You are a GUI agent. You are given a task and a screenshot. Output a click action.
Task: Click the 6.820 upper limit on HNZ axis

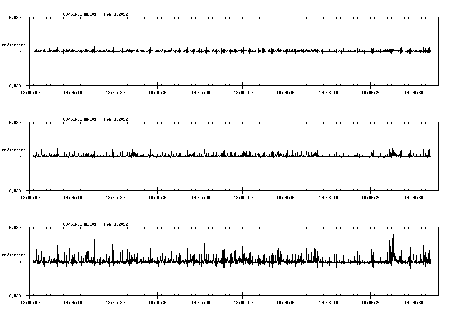pos(15,227)
